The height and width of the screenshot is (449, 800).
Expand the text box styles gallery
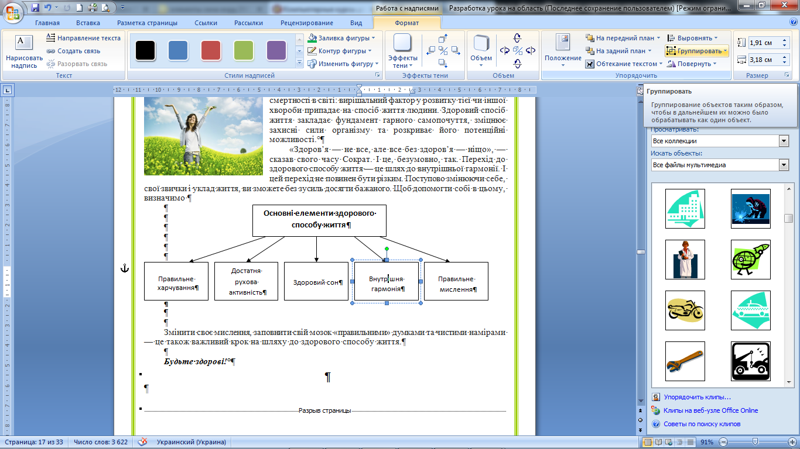tap(299, 63)
